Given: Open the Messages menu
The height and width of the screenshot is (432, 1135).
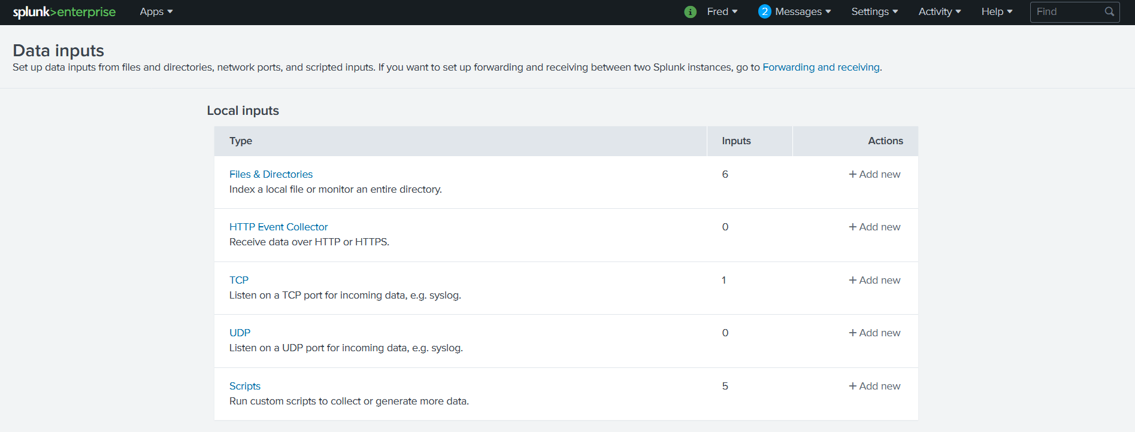Looking at the screenshot, I should coord(803,12).
